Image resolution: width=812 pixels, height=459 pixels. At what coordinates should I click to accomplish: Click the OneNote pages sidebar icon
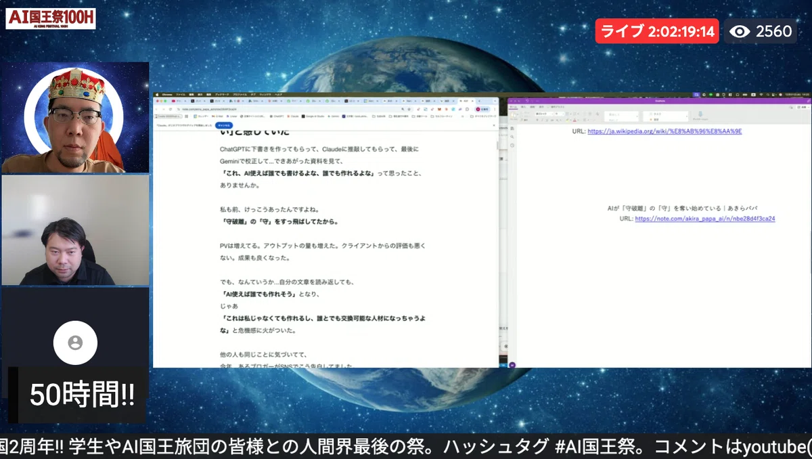tap(512, 128)
